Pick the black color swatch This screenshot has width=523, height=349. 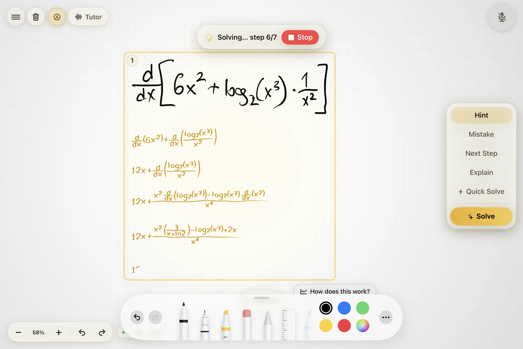tap(326, 308)
